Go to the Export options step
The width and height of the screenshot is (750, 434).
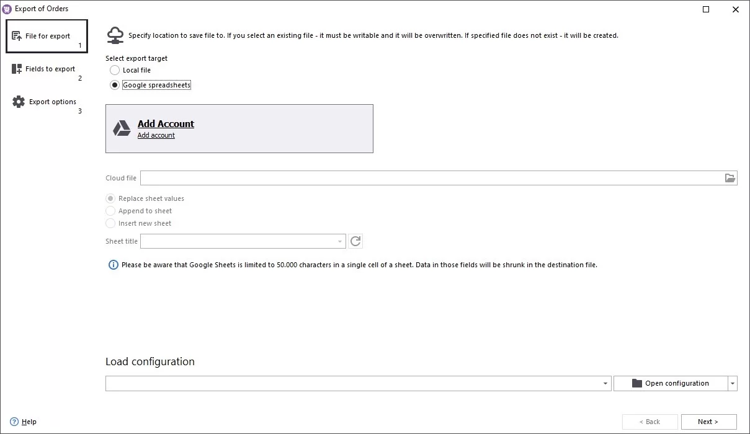pyautogui.click(x=52, y=102)
